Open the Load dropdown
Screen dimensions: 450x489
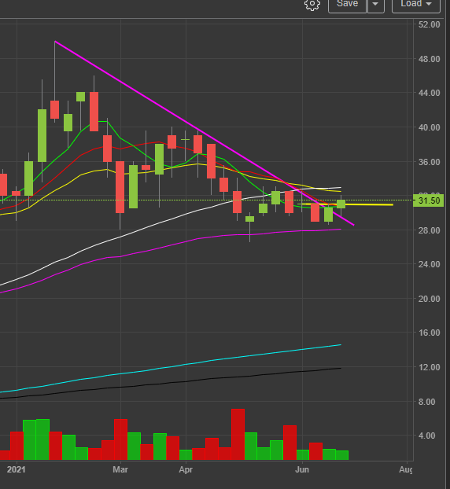pyautogui.click(x=416, y=5)
